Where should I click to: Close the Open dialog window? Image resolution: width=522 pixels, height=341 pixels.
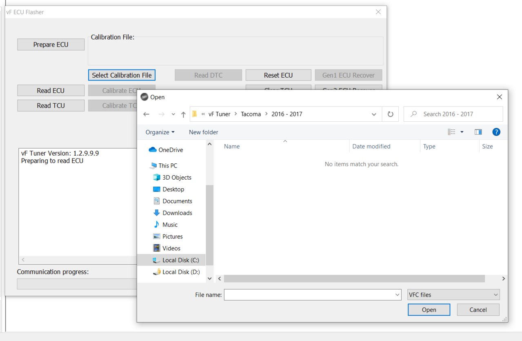(x=499, y=97)
